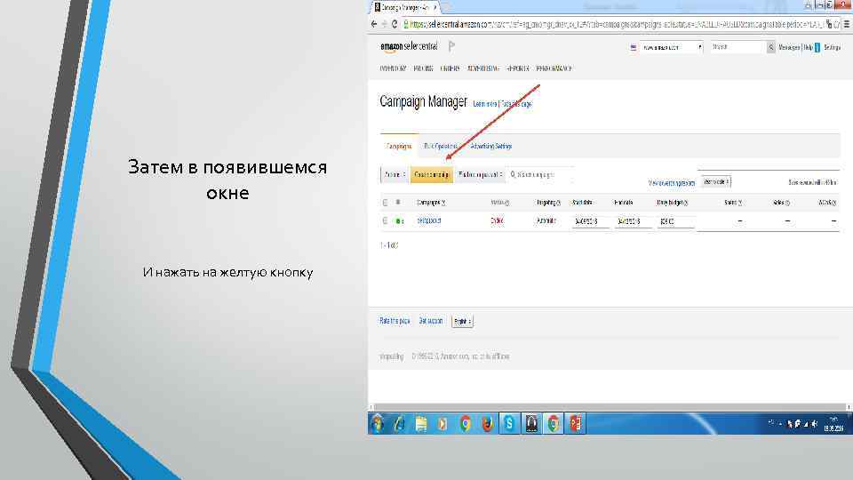This screenshot has width=853, height=480.
Task: Tick the select-all checkbox in table header
Action: point(385,203)
